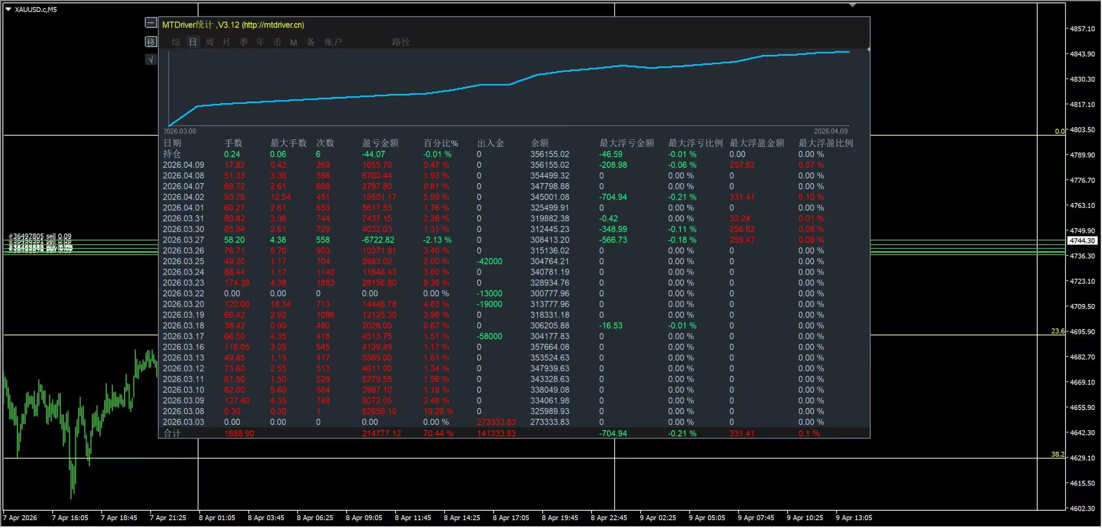Open the 币 symbol tab
The width and height of the screenshot is (1102, 528).
click(277, 42)
